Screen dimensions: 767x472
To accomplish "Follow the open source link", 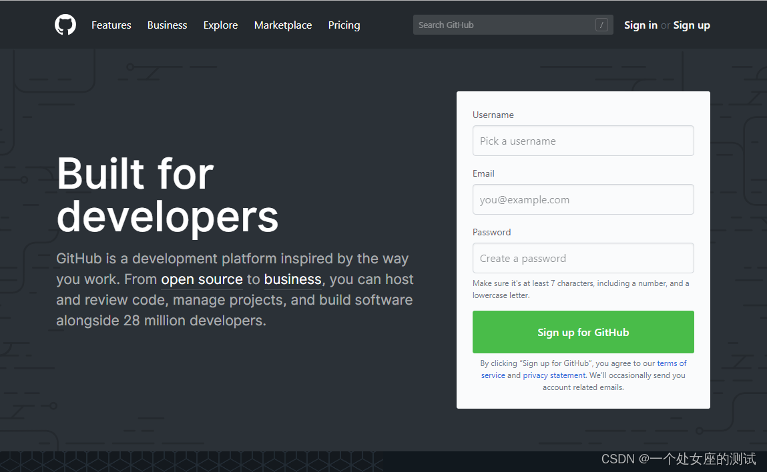I will click(202, 279).
